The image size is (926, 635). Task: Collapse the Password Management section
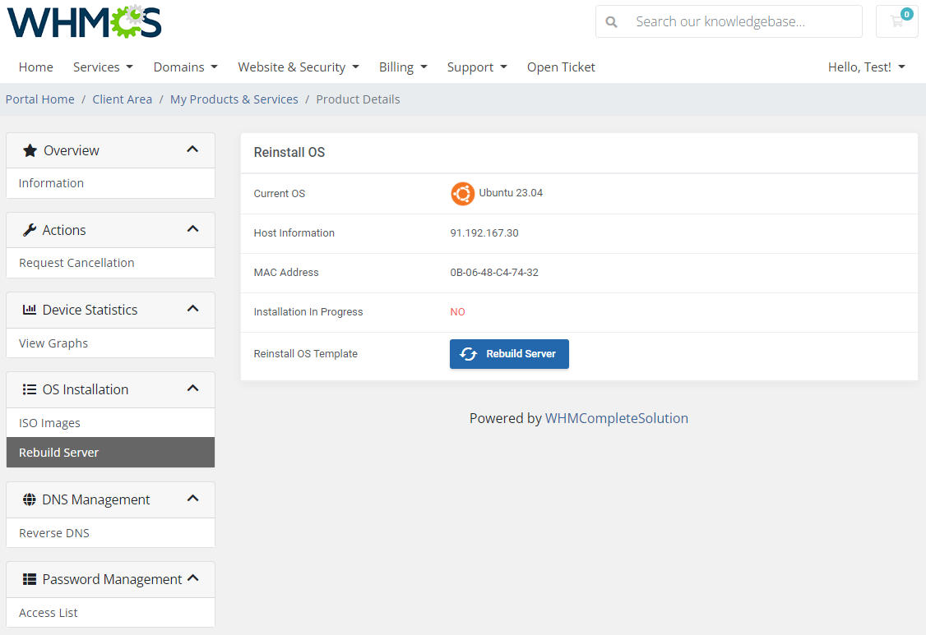click(x=192, y=578)
